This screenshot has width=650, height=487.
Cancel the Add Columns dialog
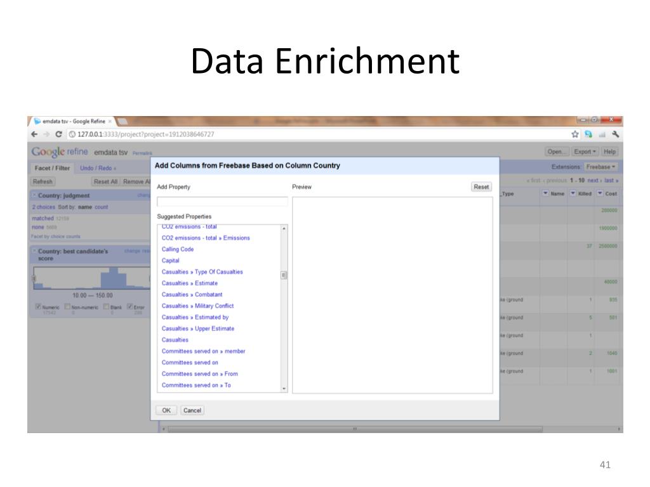click(192, 410)
